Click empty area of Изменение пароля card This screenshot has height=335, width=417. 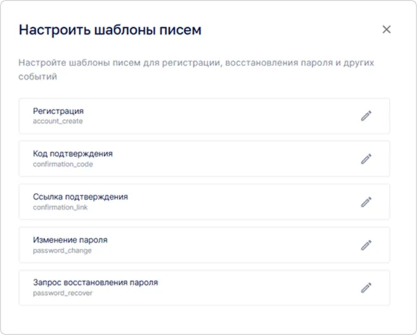click(x=222, y=245)
